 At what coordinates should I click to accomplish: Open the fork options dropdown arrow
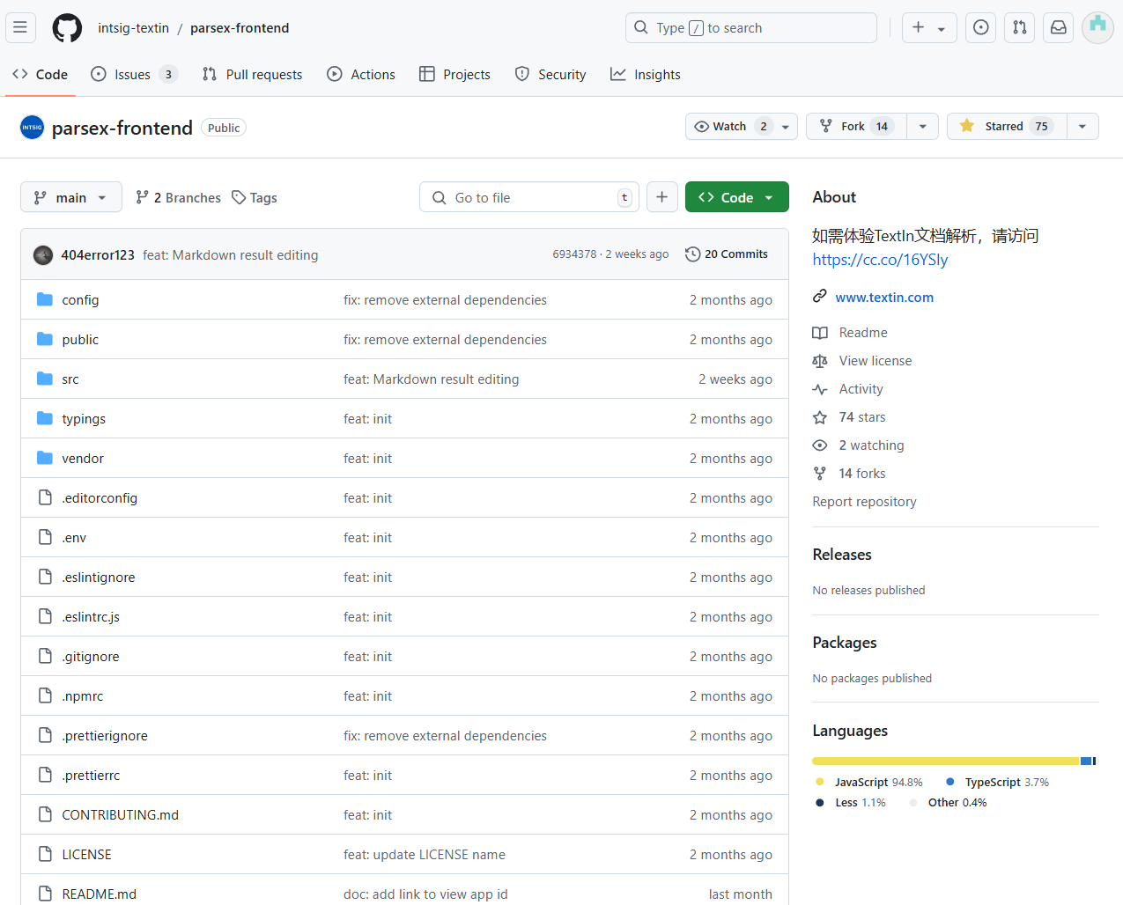click(x=922, y=126)
